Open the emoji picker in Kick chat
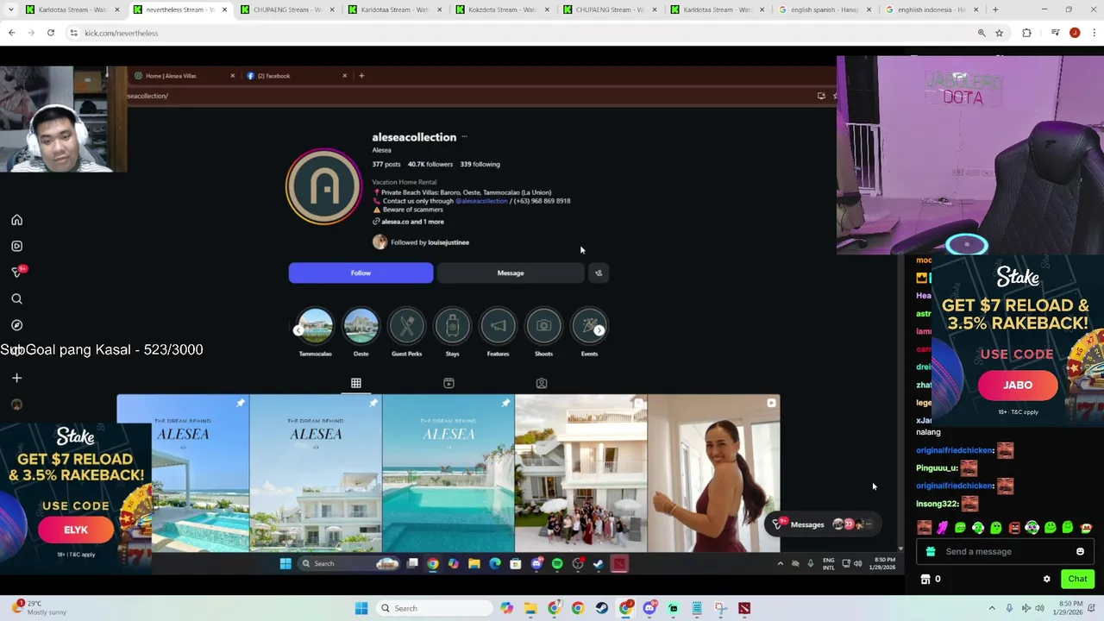This screenshot has width=1104, height=621. pyautogui.click(x=1080, y=551)
